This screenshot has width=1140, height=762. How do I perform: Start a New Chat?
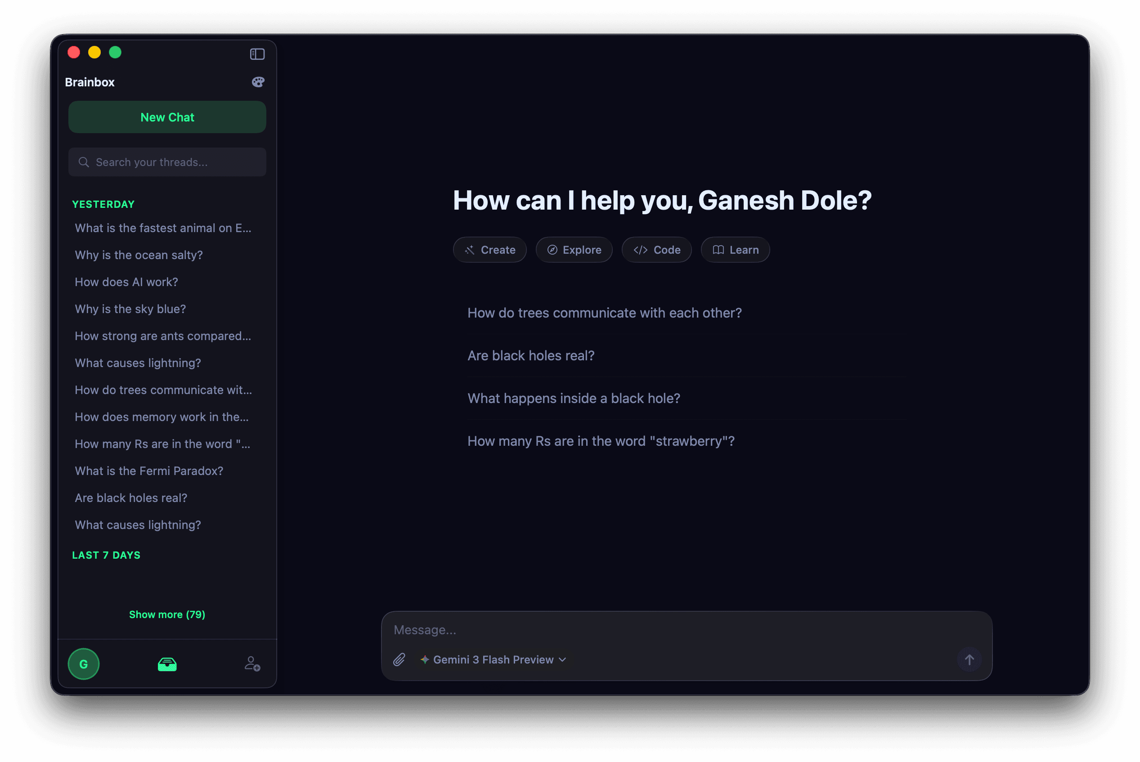point(167,117)
